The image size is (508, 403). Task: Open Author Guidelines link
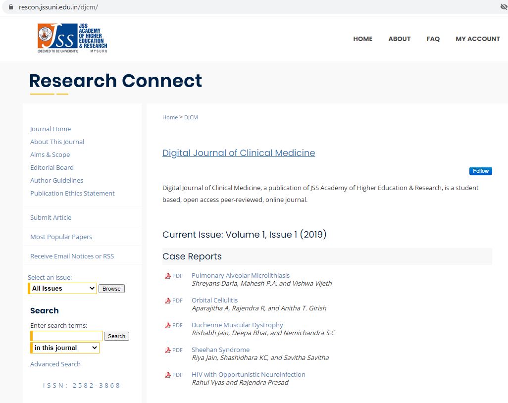pyautogui.click(x=57, y=180)
